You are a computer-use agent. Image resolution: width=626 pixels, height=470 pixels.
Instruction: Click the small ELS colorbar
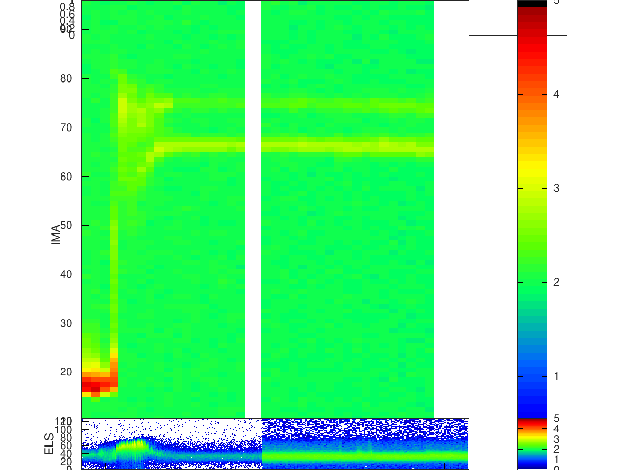(x=532, y=444)
